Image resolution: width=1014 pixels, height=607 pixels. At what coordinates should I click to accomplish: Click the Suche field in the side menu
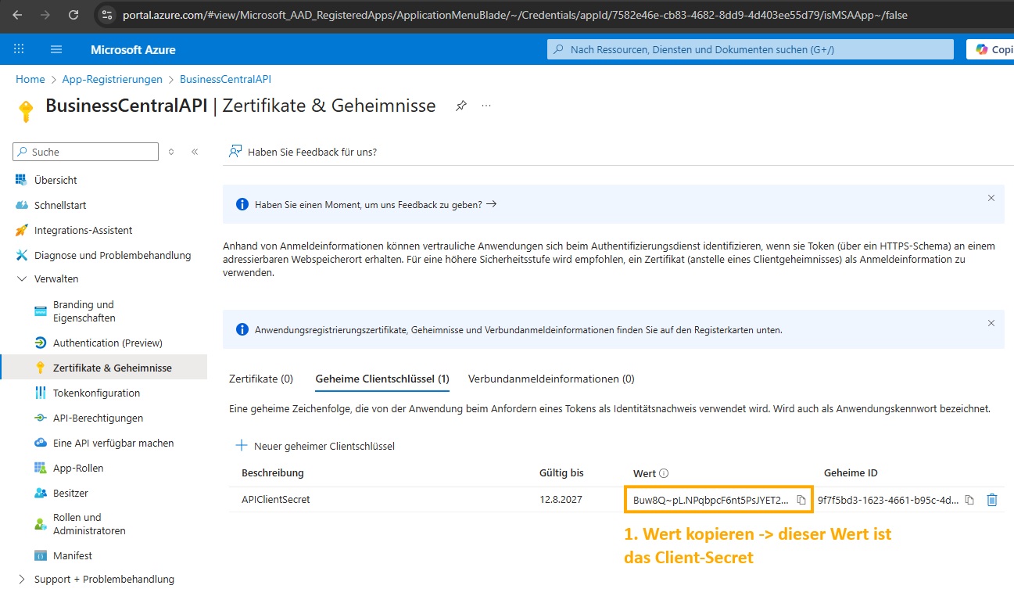tap(86, 152)
